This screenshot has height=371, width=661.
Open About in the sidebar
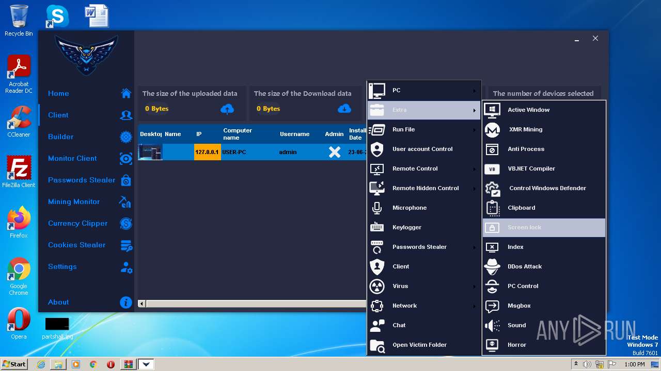click(x=58, y=302)
